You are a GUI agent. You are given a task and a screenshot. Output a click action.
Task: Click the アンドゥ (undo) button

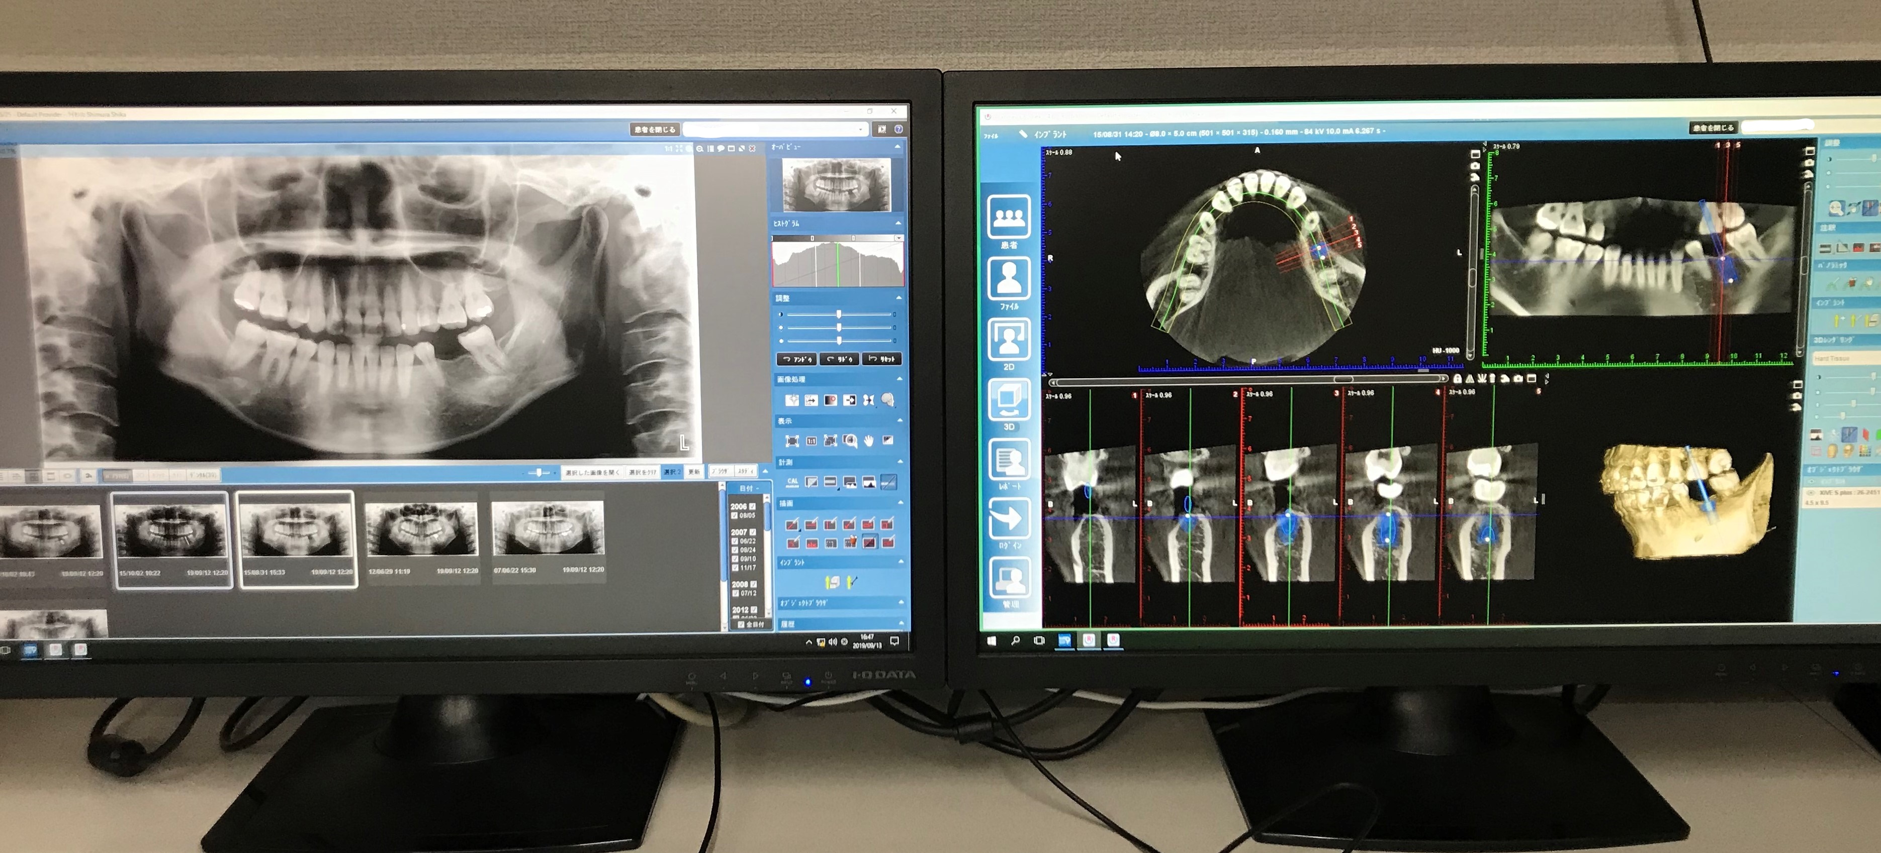pos(796,359)
